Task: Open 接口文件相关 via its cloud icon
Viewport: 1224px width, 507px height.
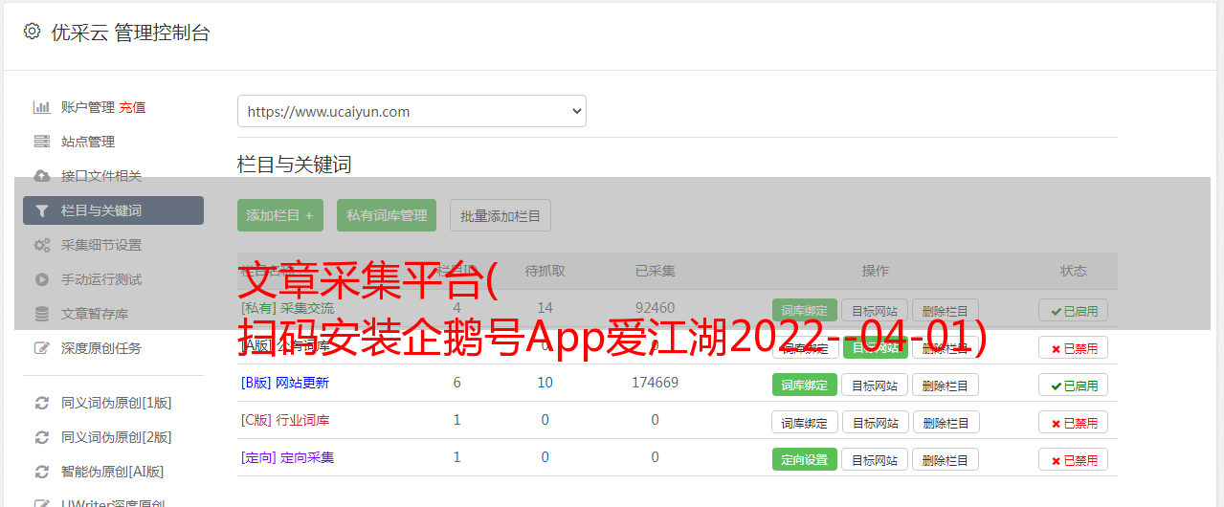Action: pos(42,176)
